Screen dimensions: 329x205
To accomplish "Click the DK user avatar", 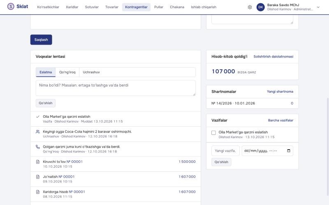I will tap(260, 7).
